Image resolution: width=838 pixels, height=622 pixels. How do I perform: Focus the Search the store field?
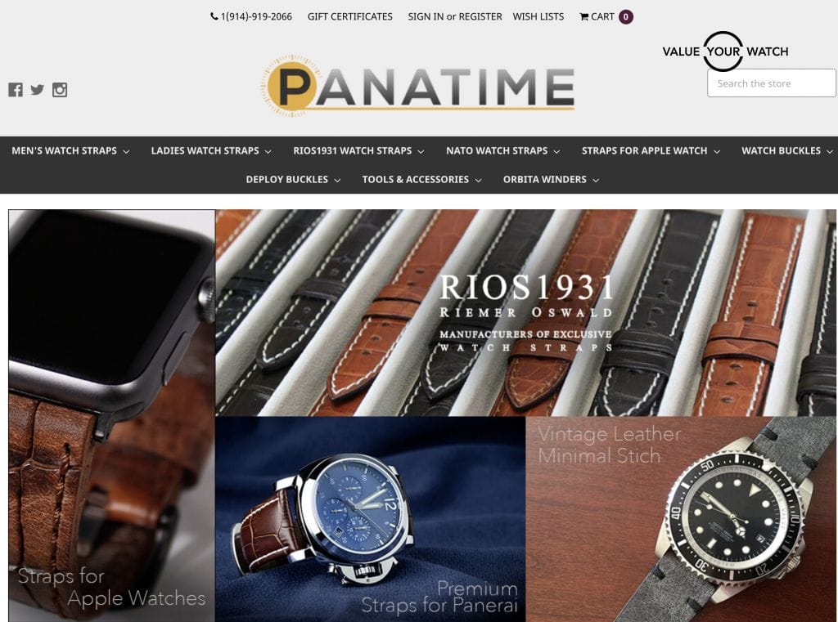point(771,83)
